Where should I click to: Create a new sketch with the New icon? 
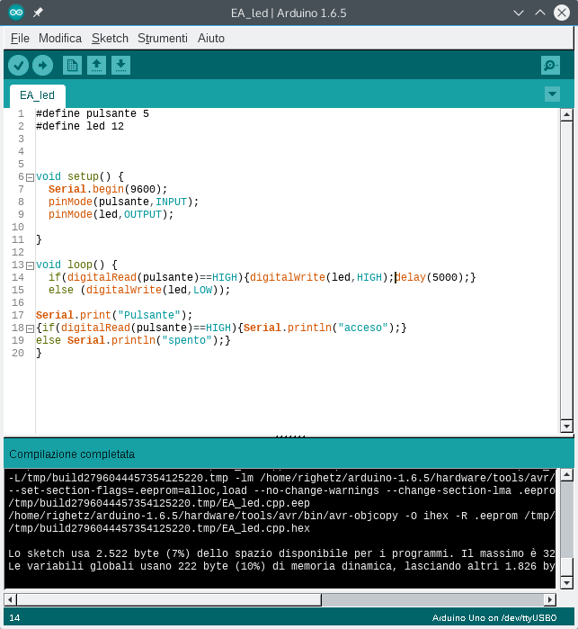pos(72,66)
